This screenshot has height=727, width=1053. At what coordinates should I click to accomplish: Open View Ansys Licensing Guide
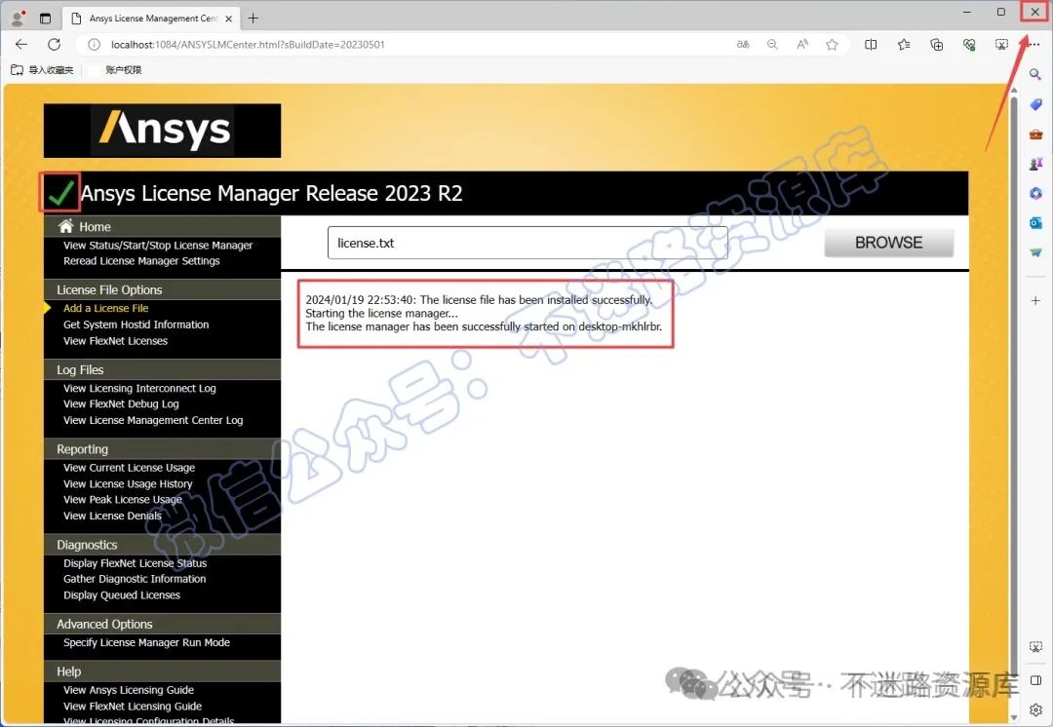129,690
